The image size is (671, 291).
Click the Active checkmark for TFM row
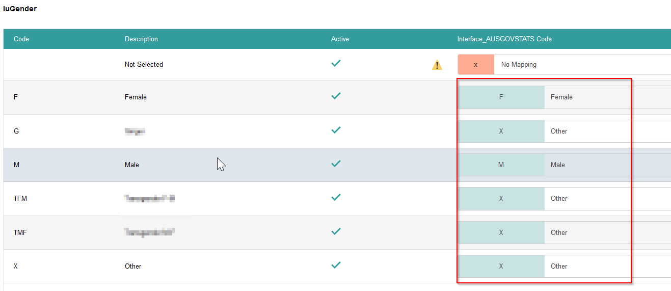pyautogui.click(x=336, y=197)
